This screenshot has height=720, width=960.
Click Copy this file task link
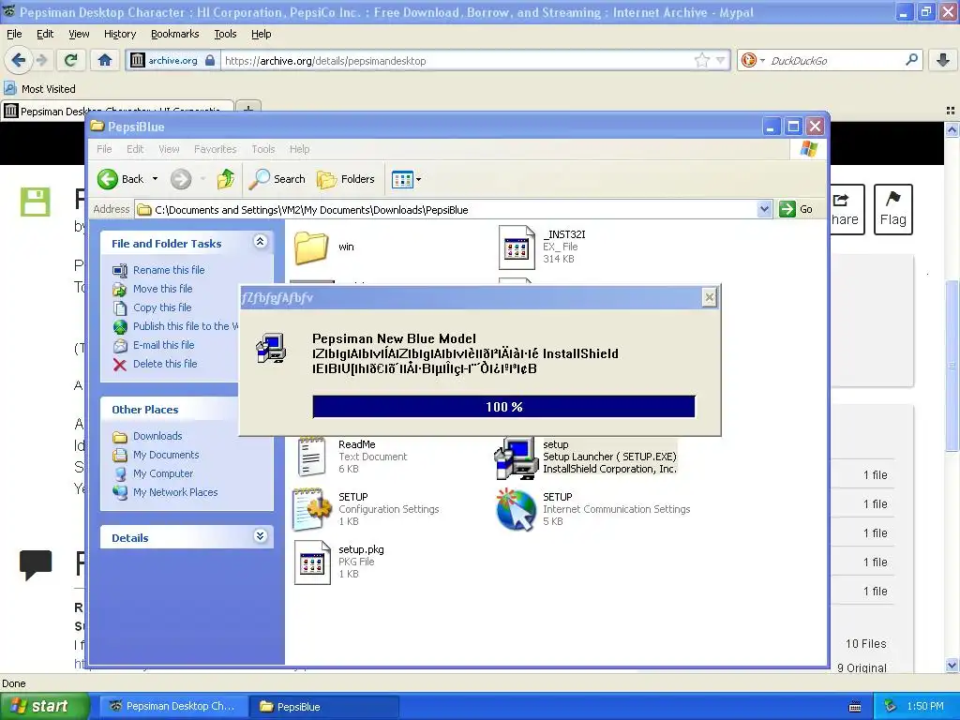click(162, 307)
